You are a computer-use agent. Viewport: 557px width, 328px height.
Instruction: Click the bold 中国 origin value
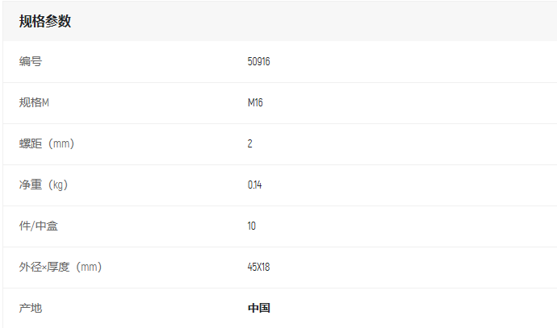tap(259, 308)
